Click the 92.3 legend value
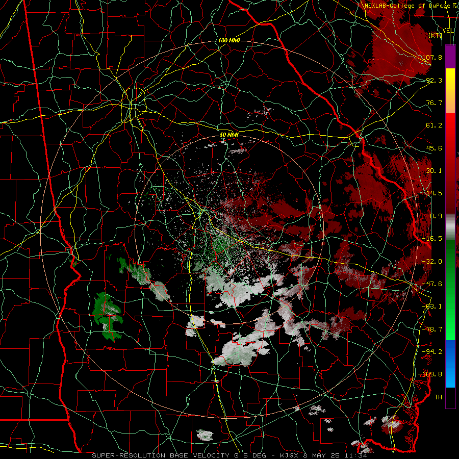 coord(434,80)
